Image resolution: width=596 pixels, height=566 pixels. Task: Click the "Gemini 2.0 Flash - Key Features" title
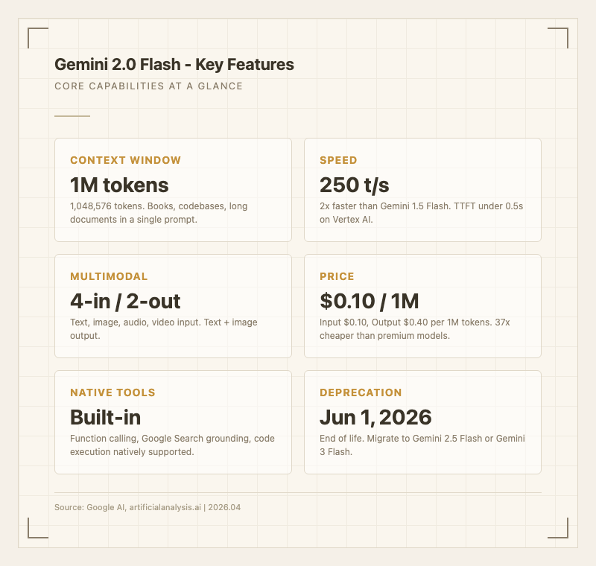click(x=174, y=65)
